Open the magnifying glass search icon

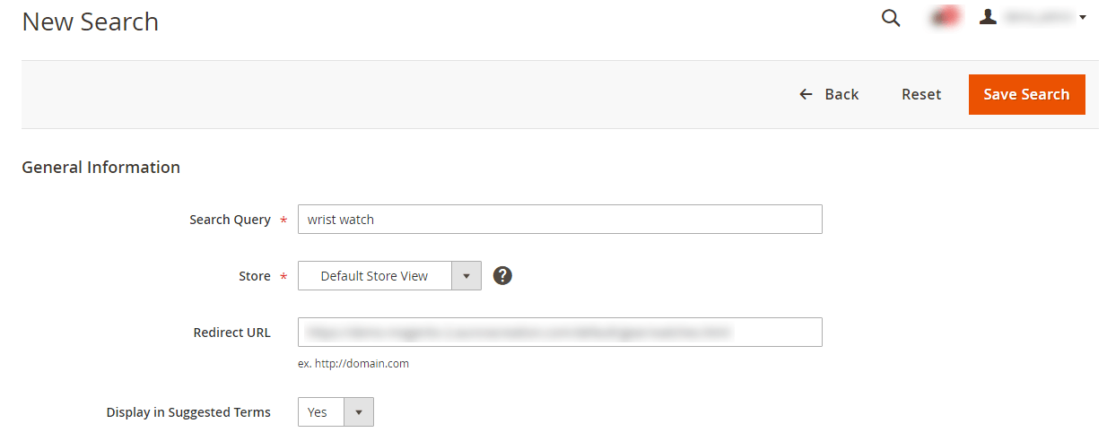coord(891,18)
